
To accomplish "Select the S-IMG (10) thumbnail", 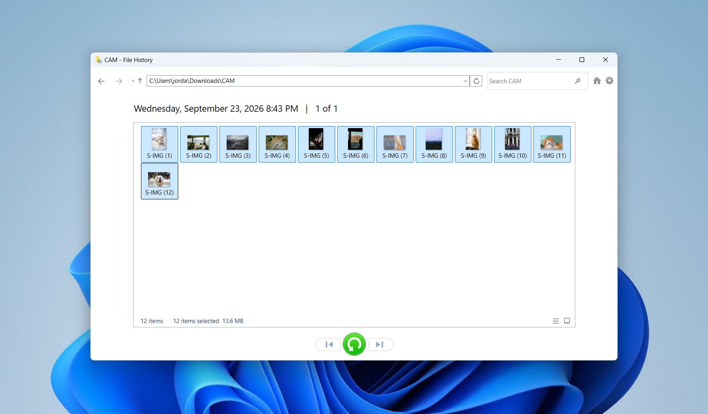I will (513, 144).
